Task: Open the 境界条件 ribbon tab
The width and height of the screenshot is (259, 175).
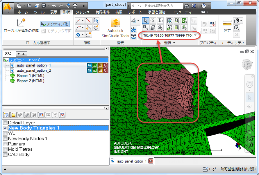Action: pyautogui.click(x=103, y=12)
